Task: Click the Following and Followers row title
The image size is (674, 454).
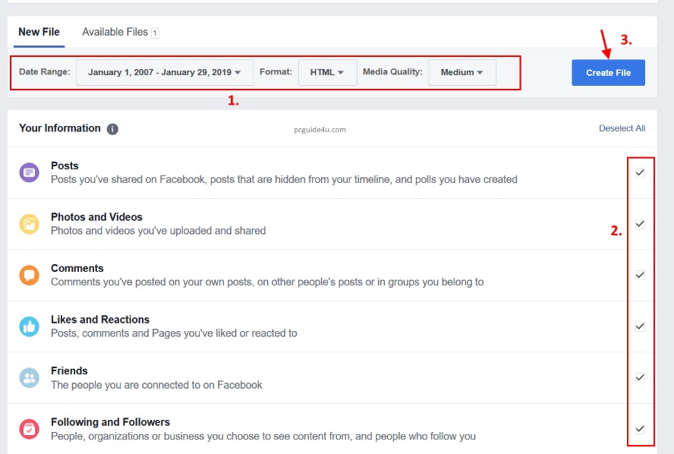Action: coord(110,422)
